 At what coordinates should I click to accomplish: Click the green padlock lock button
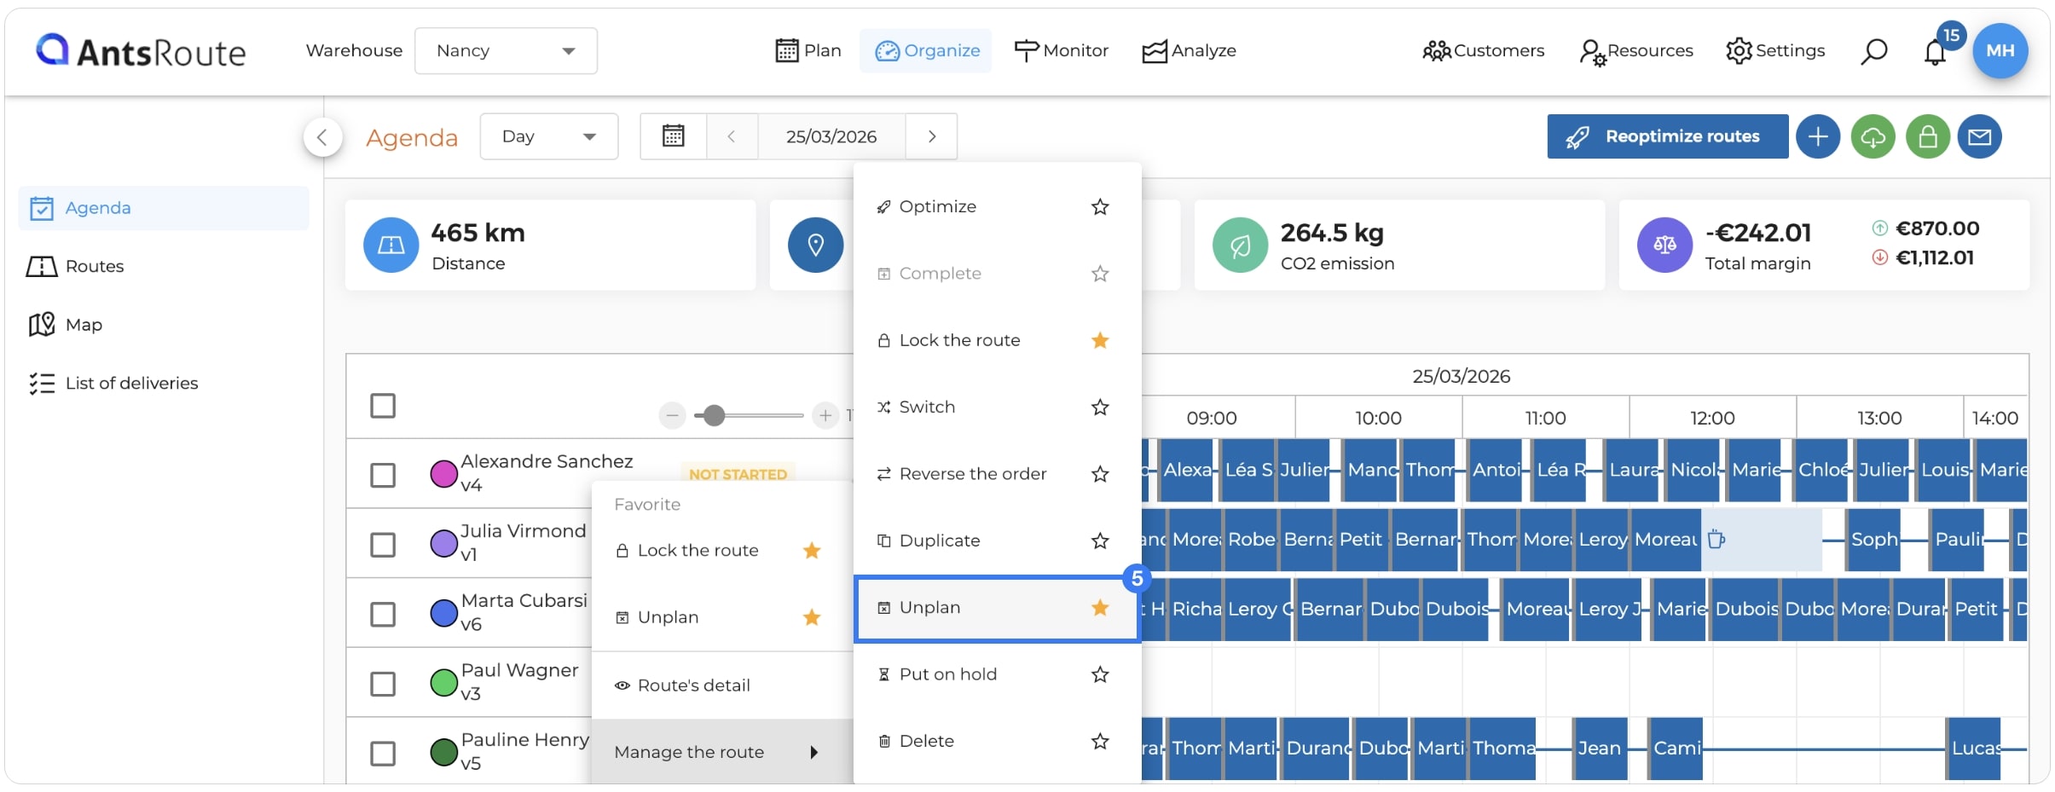1928,136
